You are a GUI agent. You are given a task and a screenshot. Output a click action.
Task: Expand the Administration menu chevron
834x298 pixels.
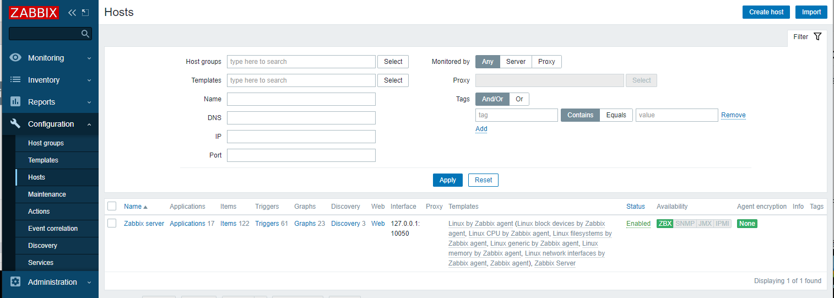[89, 282]
